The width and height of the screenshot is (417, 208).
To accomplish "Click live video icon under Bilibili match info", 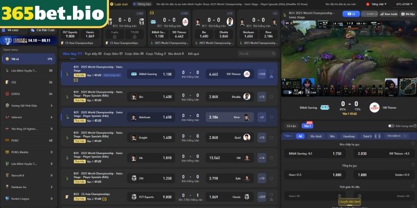I will pos(76,80).
